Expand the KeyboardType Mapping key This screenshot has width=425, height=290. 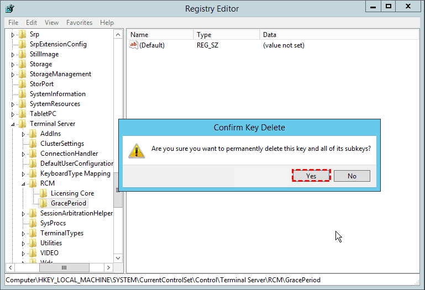(23, 174)
